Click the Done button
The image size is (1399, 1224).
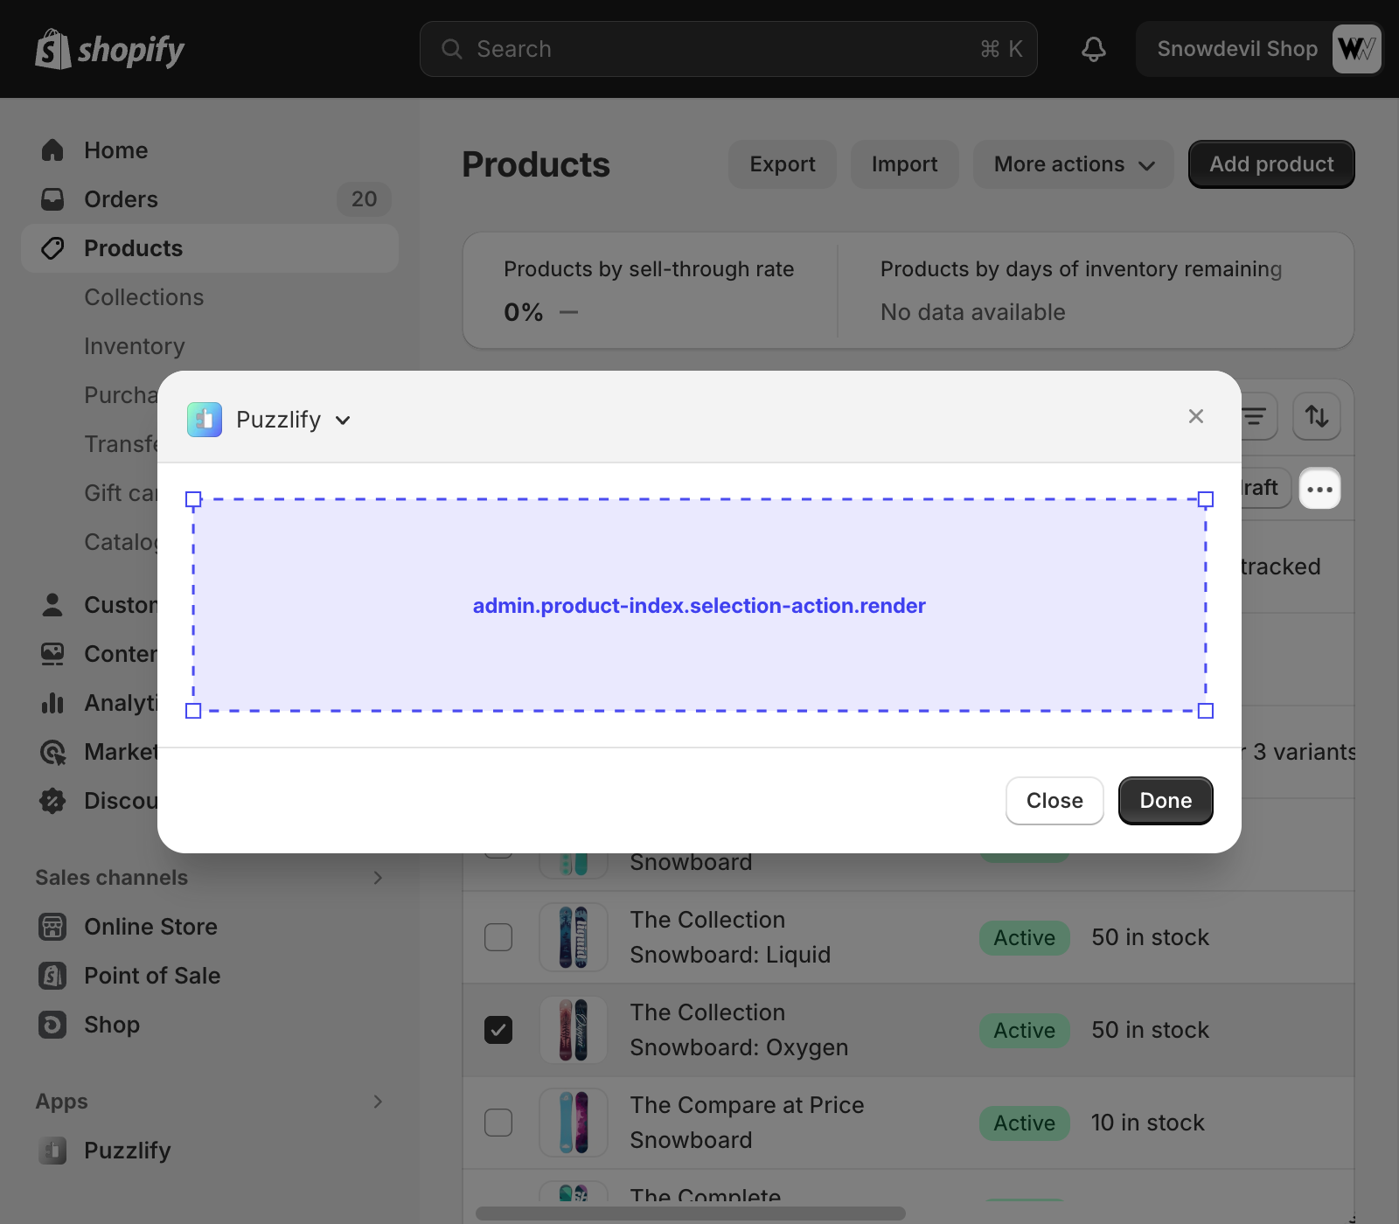[x=1165, y=801]
